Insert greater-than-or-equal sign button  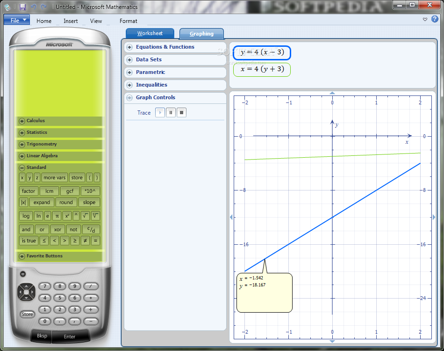pos(75,241)
